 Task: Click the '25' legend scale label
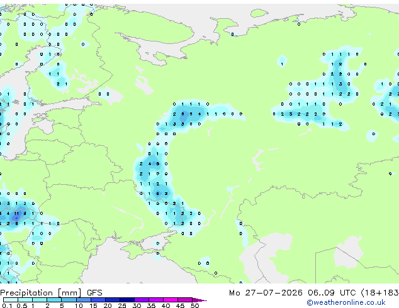coord(122,305)
